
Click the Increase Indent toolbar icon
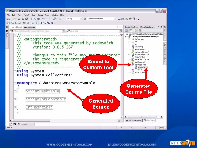click(28, 23)
